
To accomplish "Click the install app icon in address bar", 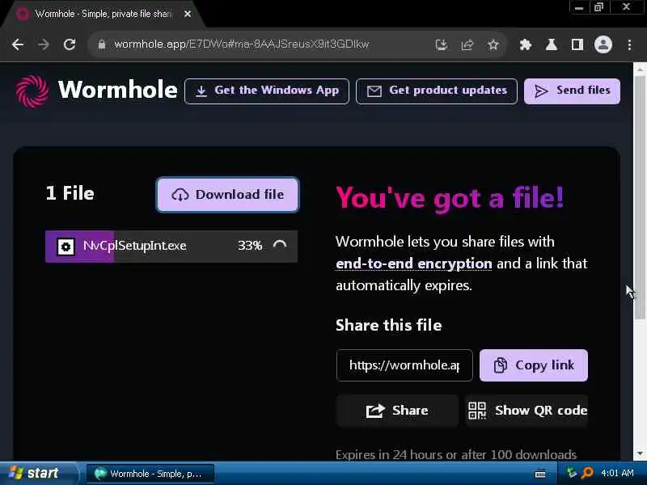I will [442, 44].
